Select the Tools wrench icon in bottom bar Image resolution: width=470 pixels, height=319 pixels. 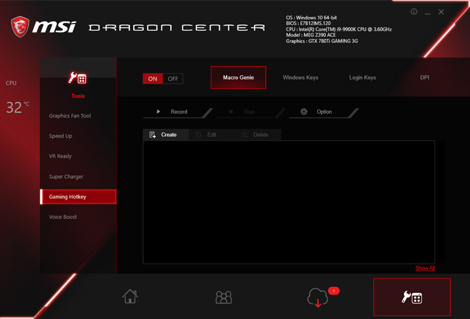click(412, 297)
